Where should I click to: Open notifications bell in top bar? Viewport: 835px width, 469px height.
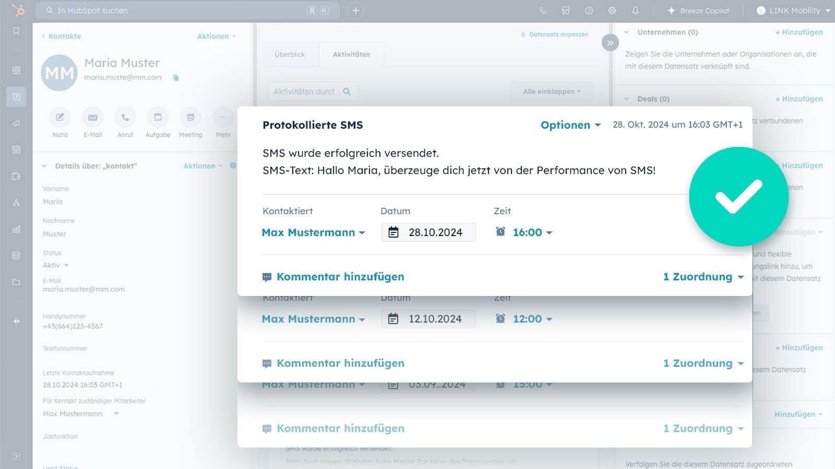tap(635, 10)
